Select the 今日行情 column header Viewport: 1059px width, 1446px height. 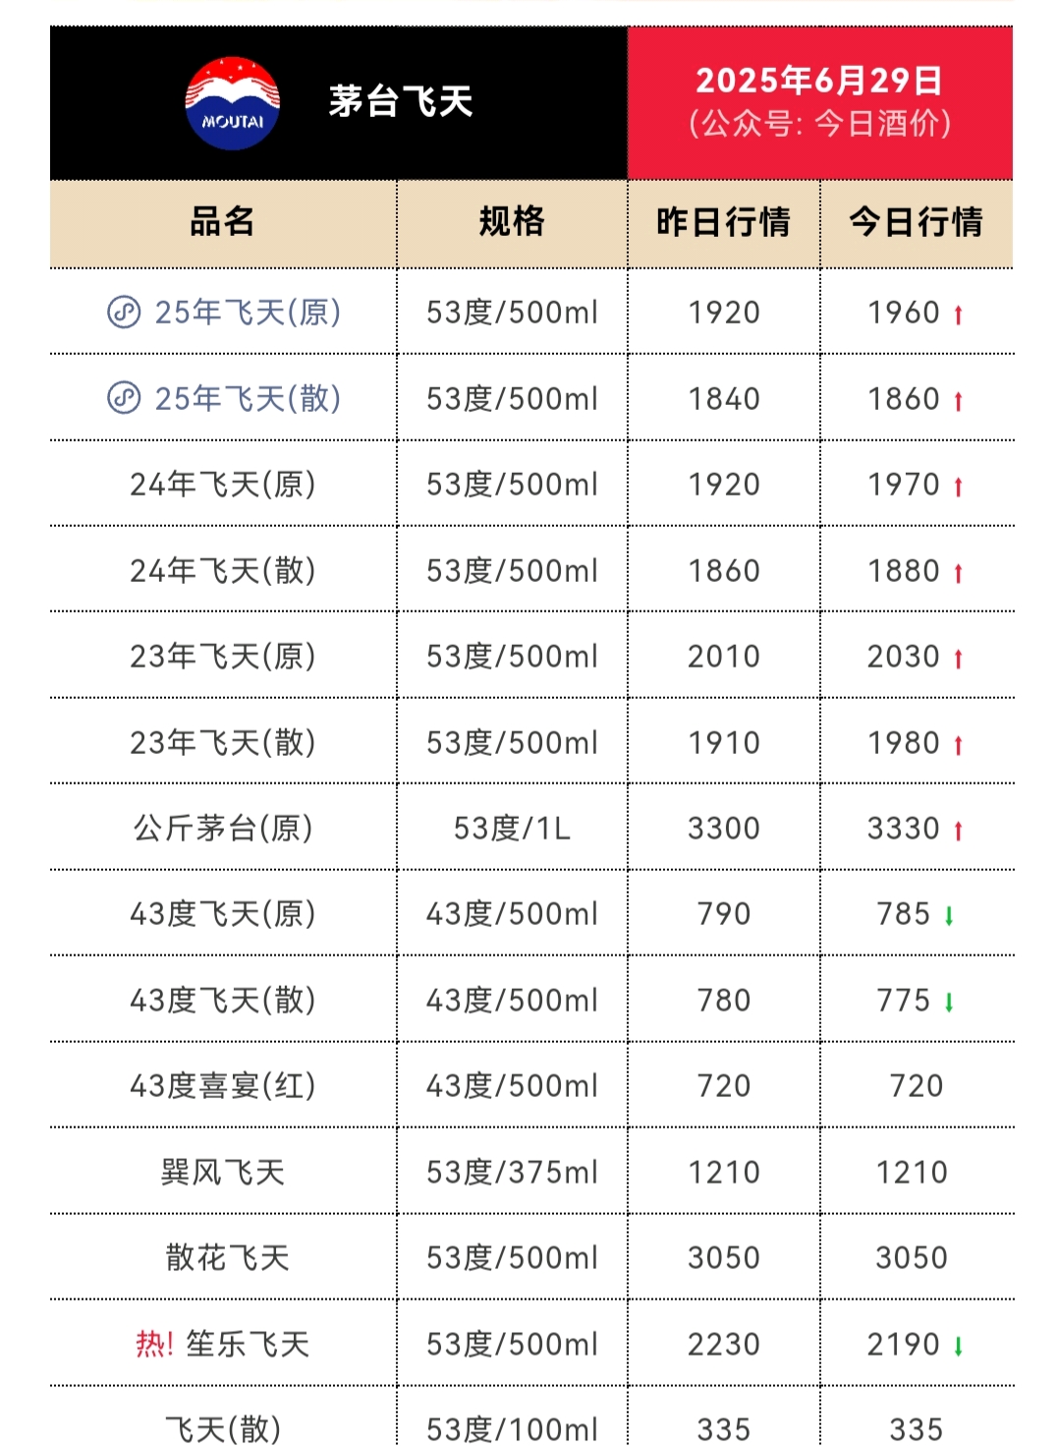tap(917, 222)
